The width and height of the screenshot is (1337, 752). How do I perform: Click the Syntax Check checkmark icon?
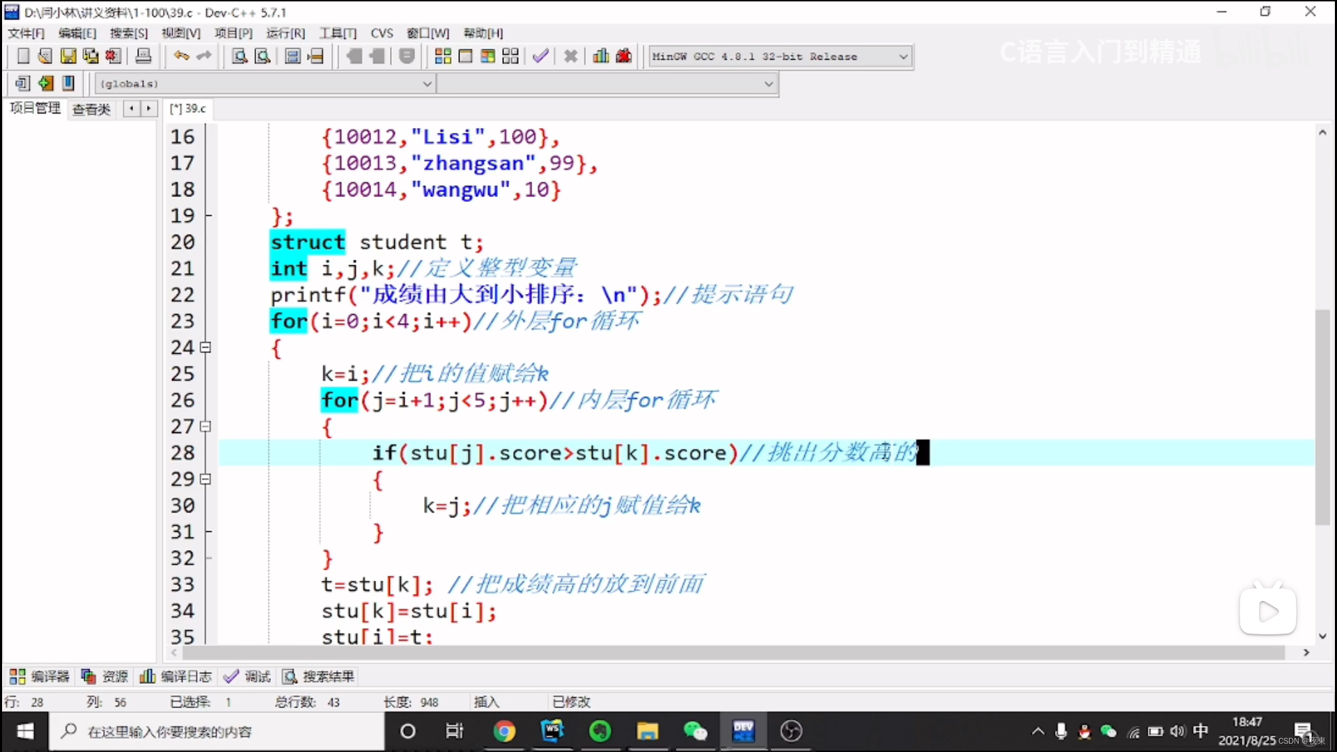pos(540,56)
